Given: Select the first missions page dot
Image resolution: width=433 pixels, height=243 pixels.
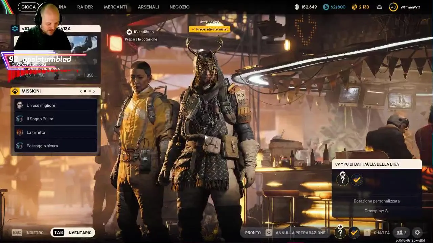Looking at the screenshot, I should [x=85, y=91].
